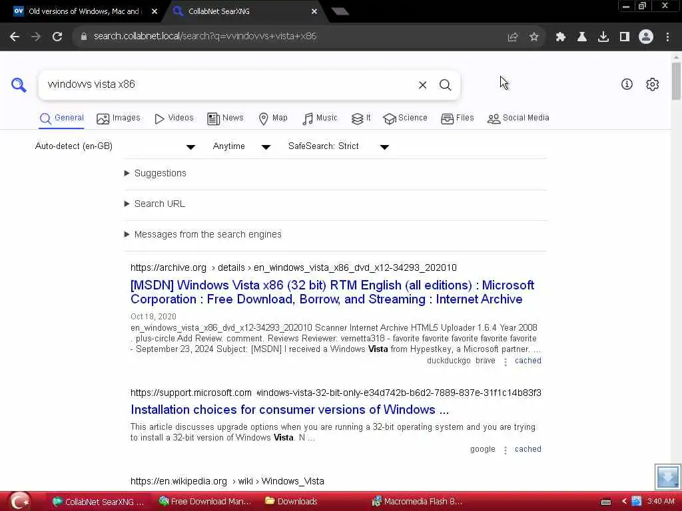Click the tray icon next to clock
This screenshot has width=682, height=511.
[x=636, y=501]
